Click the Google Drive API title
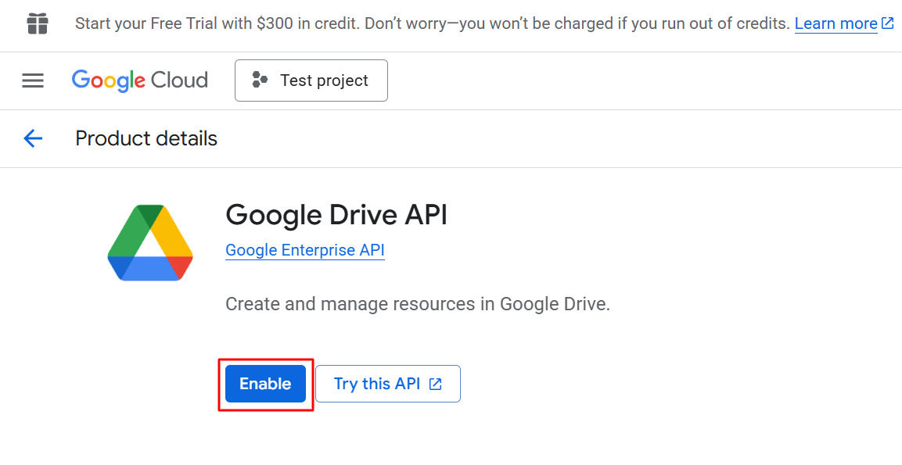 point(336,214)
